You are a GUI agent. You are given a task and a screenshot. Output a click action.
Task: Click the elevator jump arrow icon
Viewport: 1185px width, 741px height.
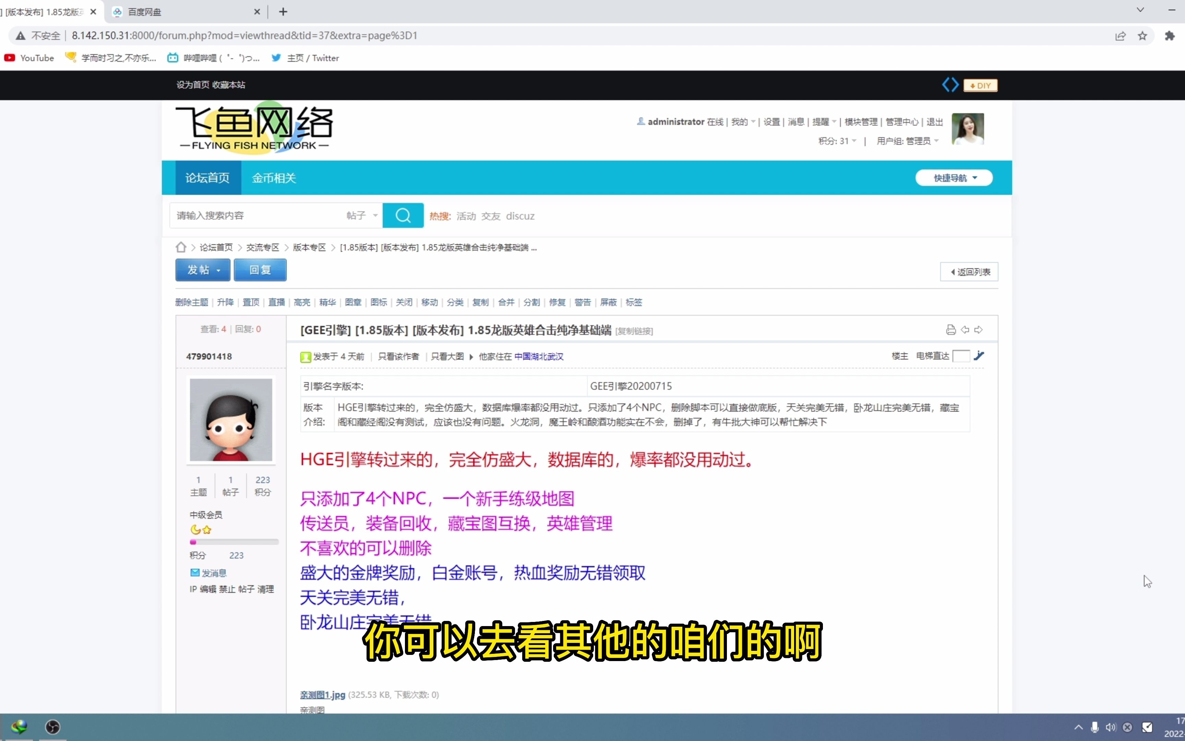click(x=979, y=356)
